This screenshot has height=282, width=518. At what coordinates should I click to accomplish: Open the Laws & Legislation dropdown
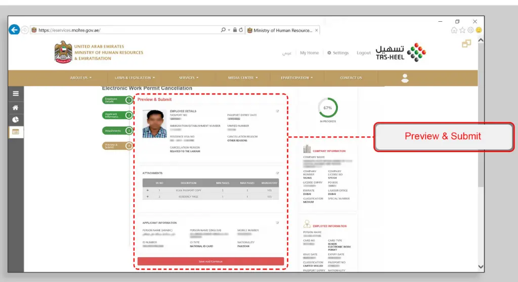[135, 78]
